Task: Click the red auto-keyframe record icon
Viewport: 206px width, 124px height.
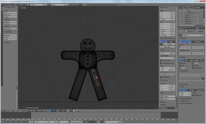Action: tap(99, 122)
